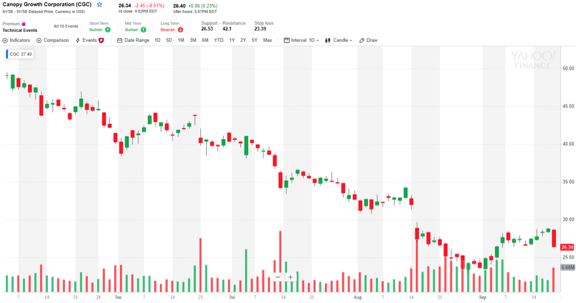The height and width of the screenshot is (303, 576).
Task: Click the Comparison label
Action: [56, 40]
